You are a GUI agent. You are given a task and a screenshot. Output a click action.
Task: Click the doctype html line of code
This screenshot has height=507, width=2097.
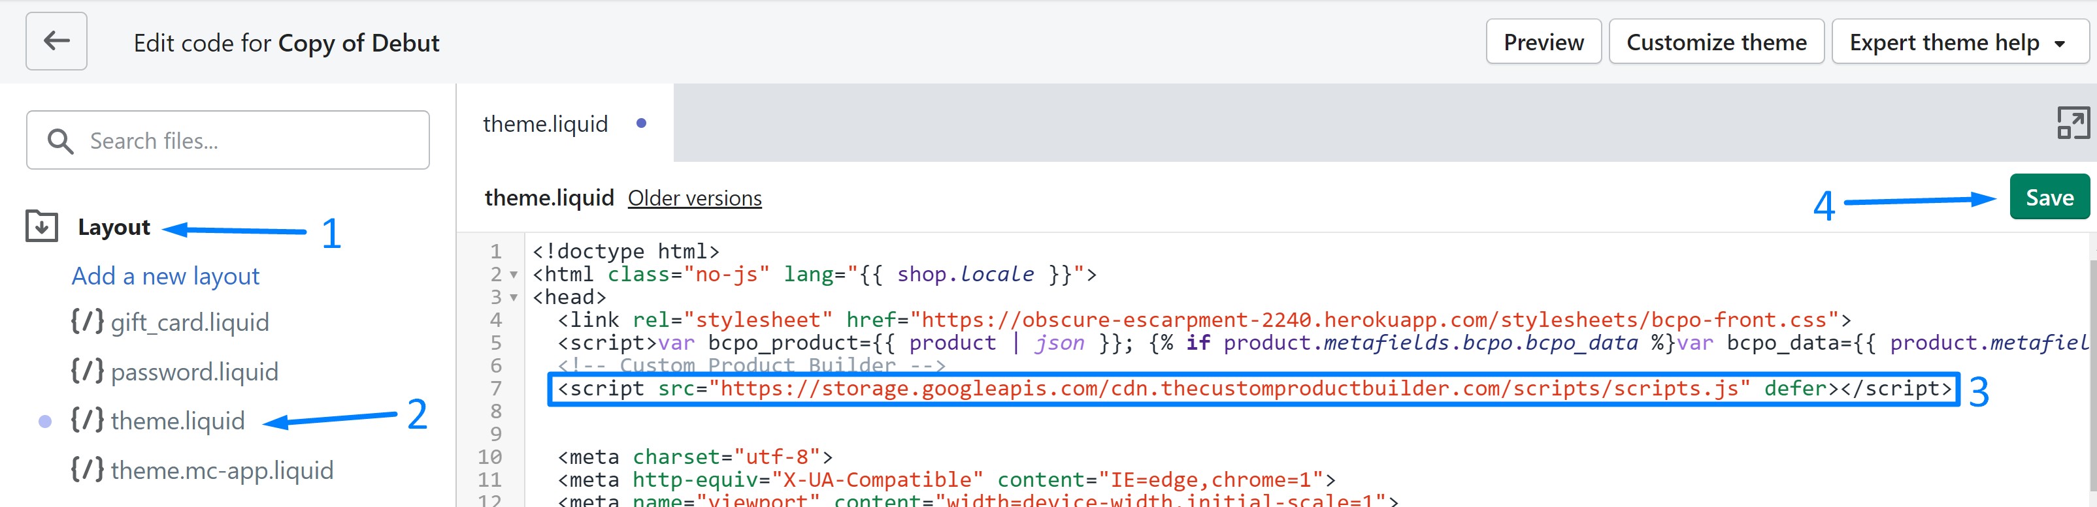[x=626, y=252]
